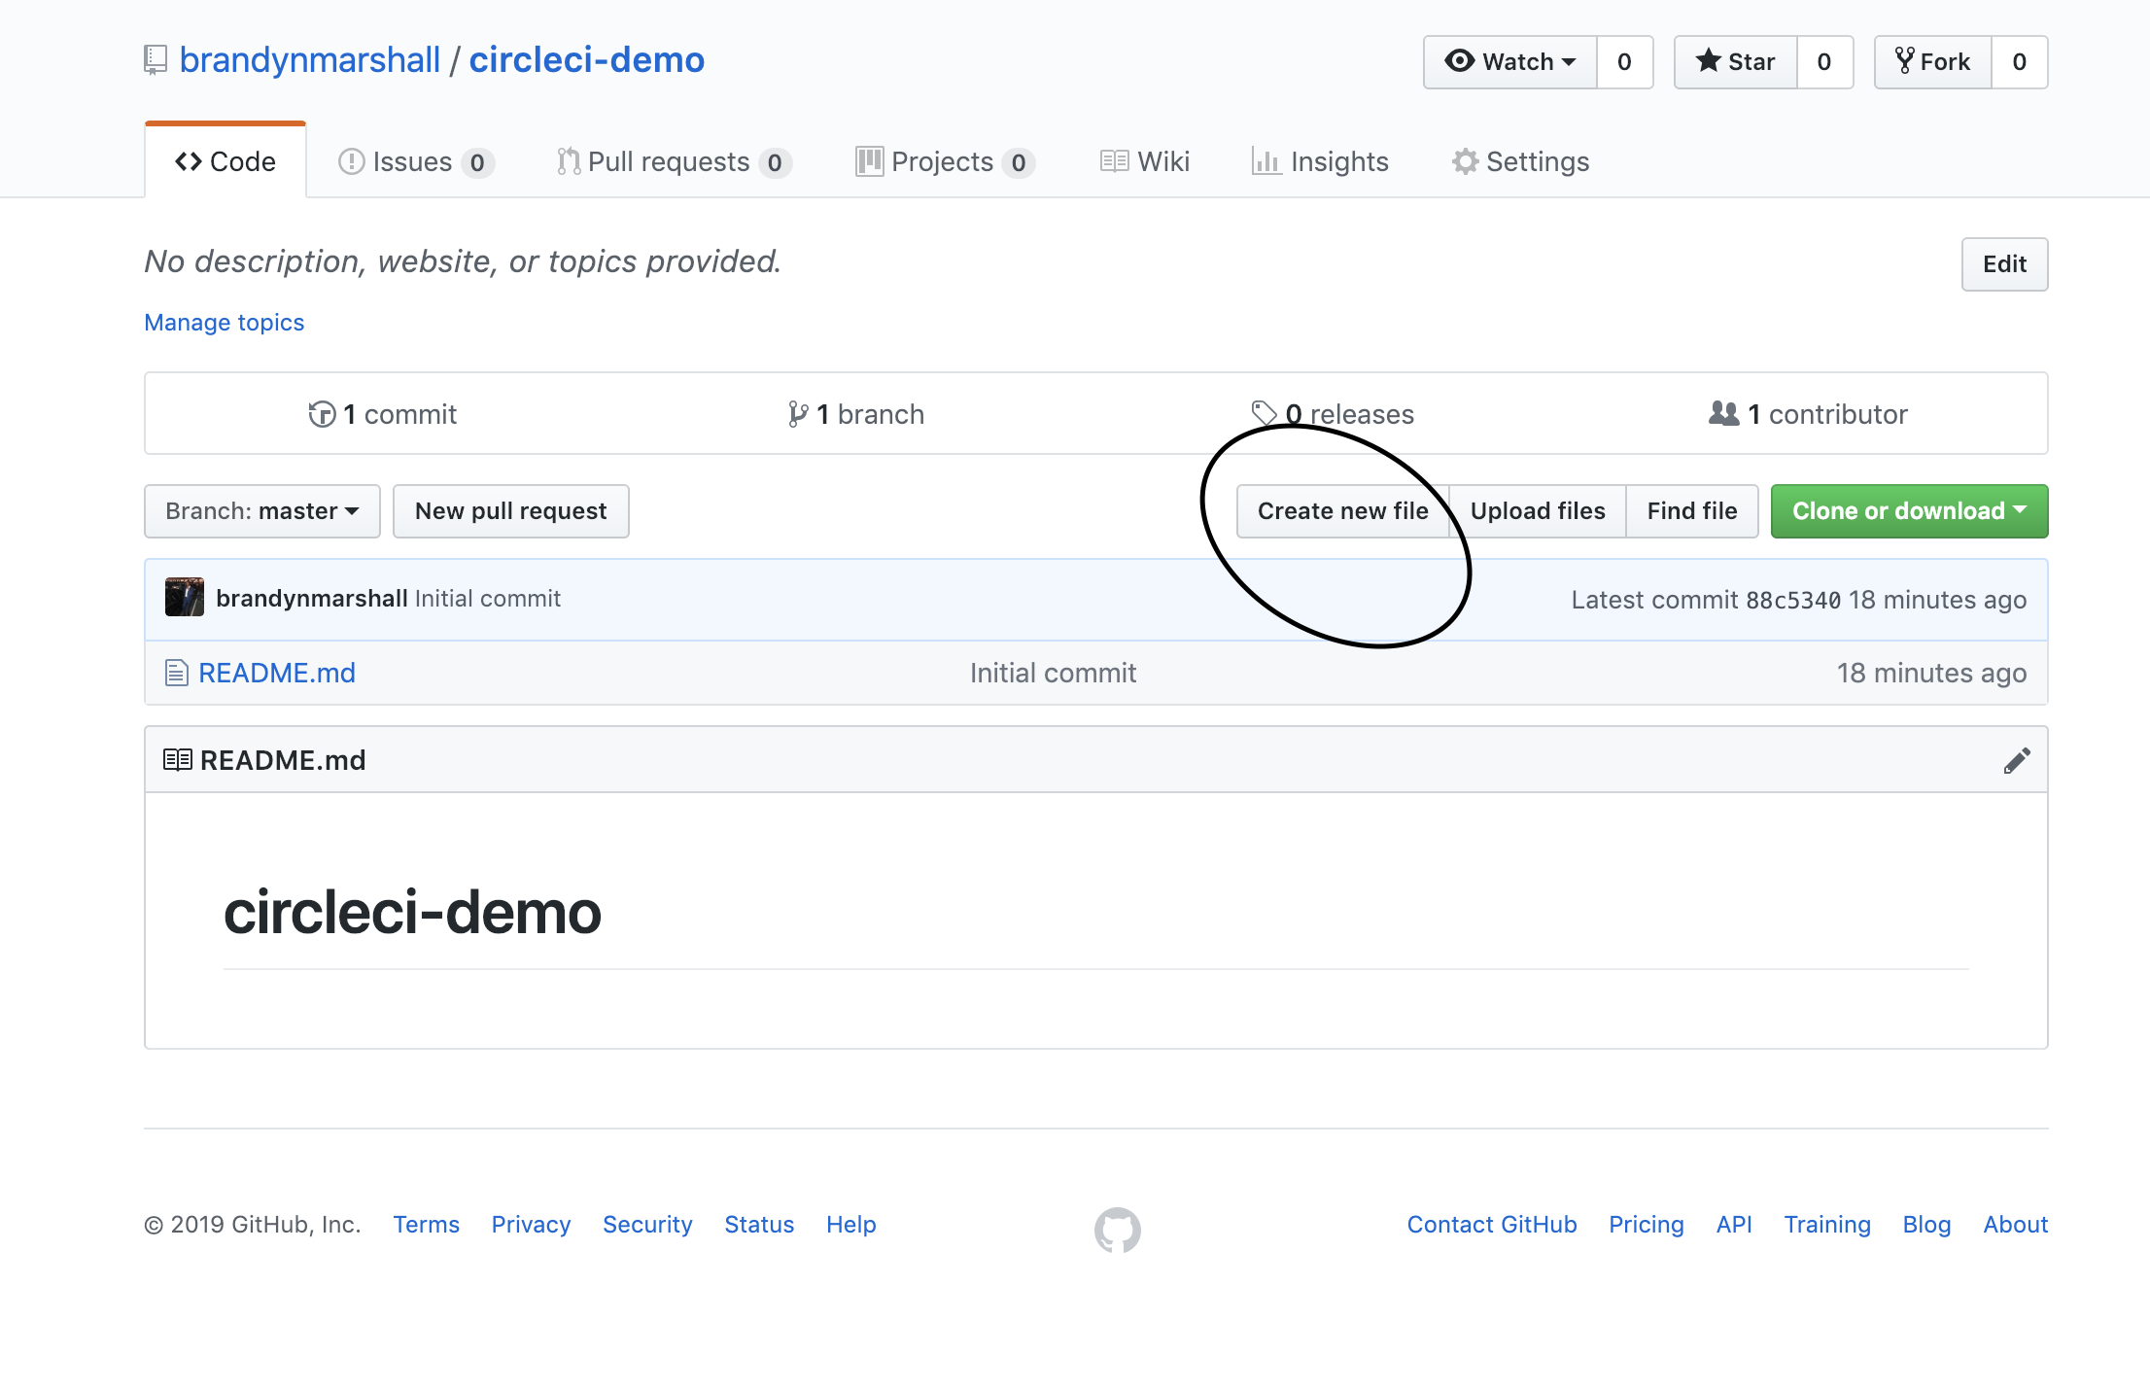Open the Initial commit message in the README.md row
Image resolution: width=2150 pixels, height=1390 pixels.
1054,673
